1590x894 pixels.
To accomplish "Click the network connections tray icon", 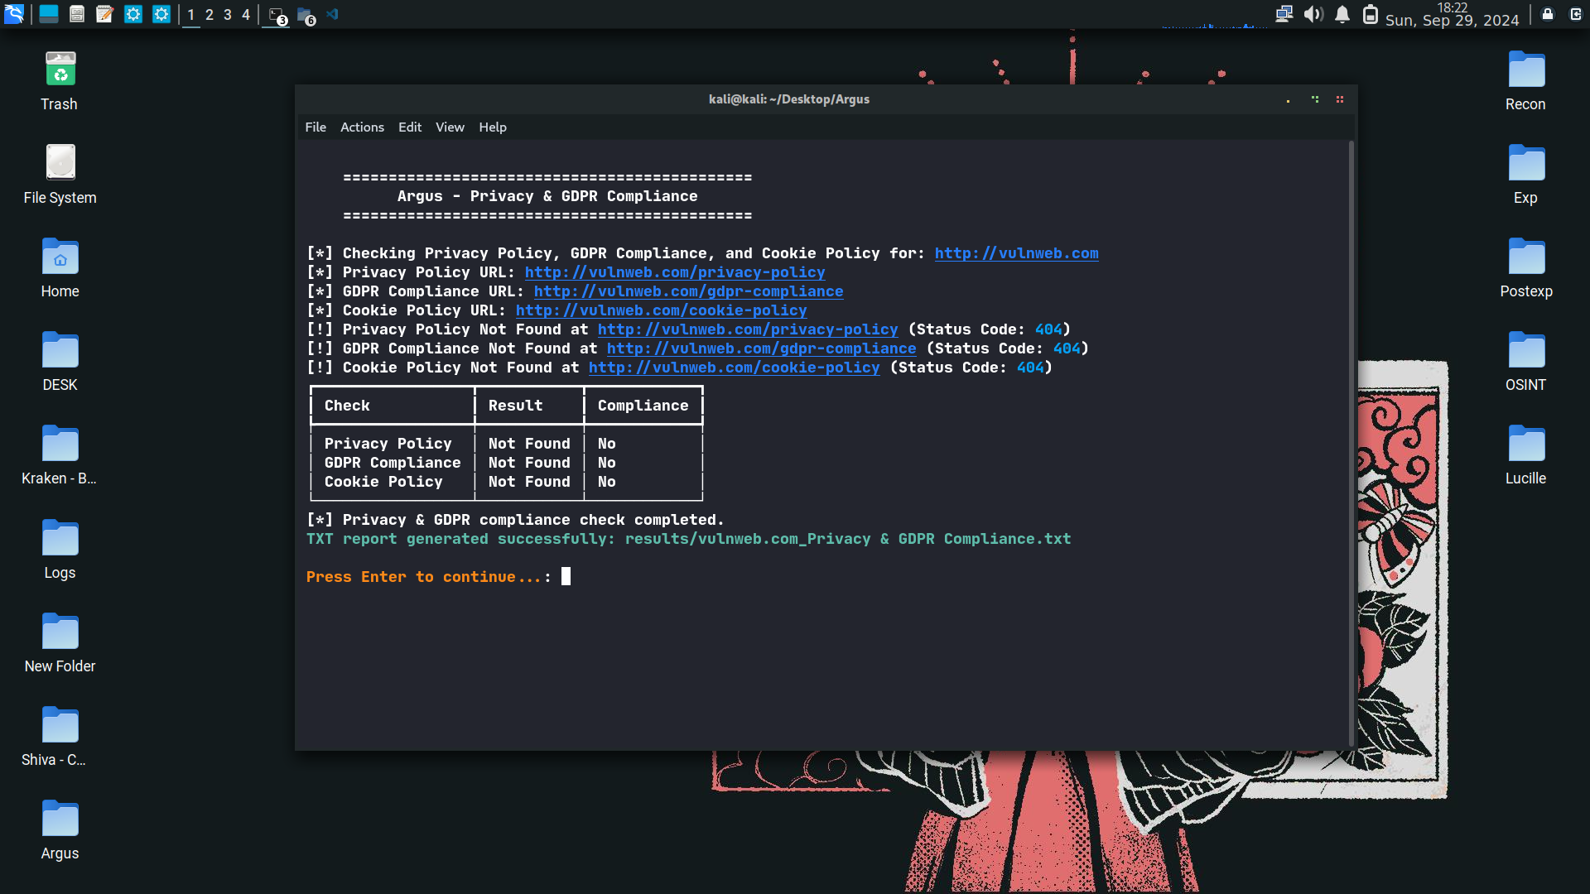I will (x=1284, y=14).
